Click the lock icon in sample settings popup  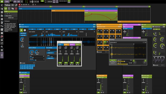[146, 42]
